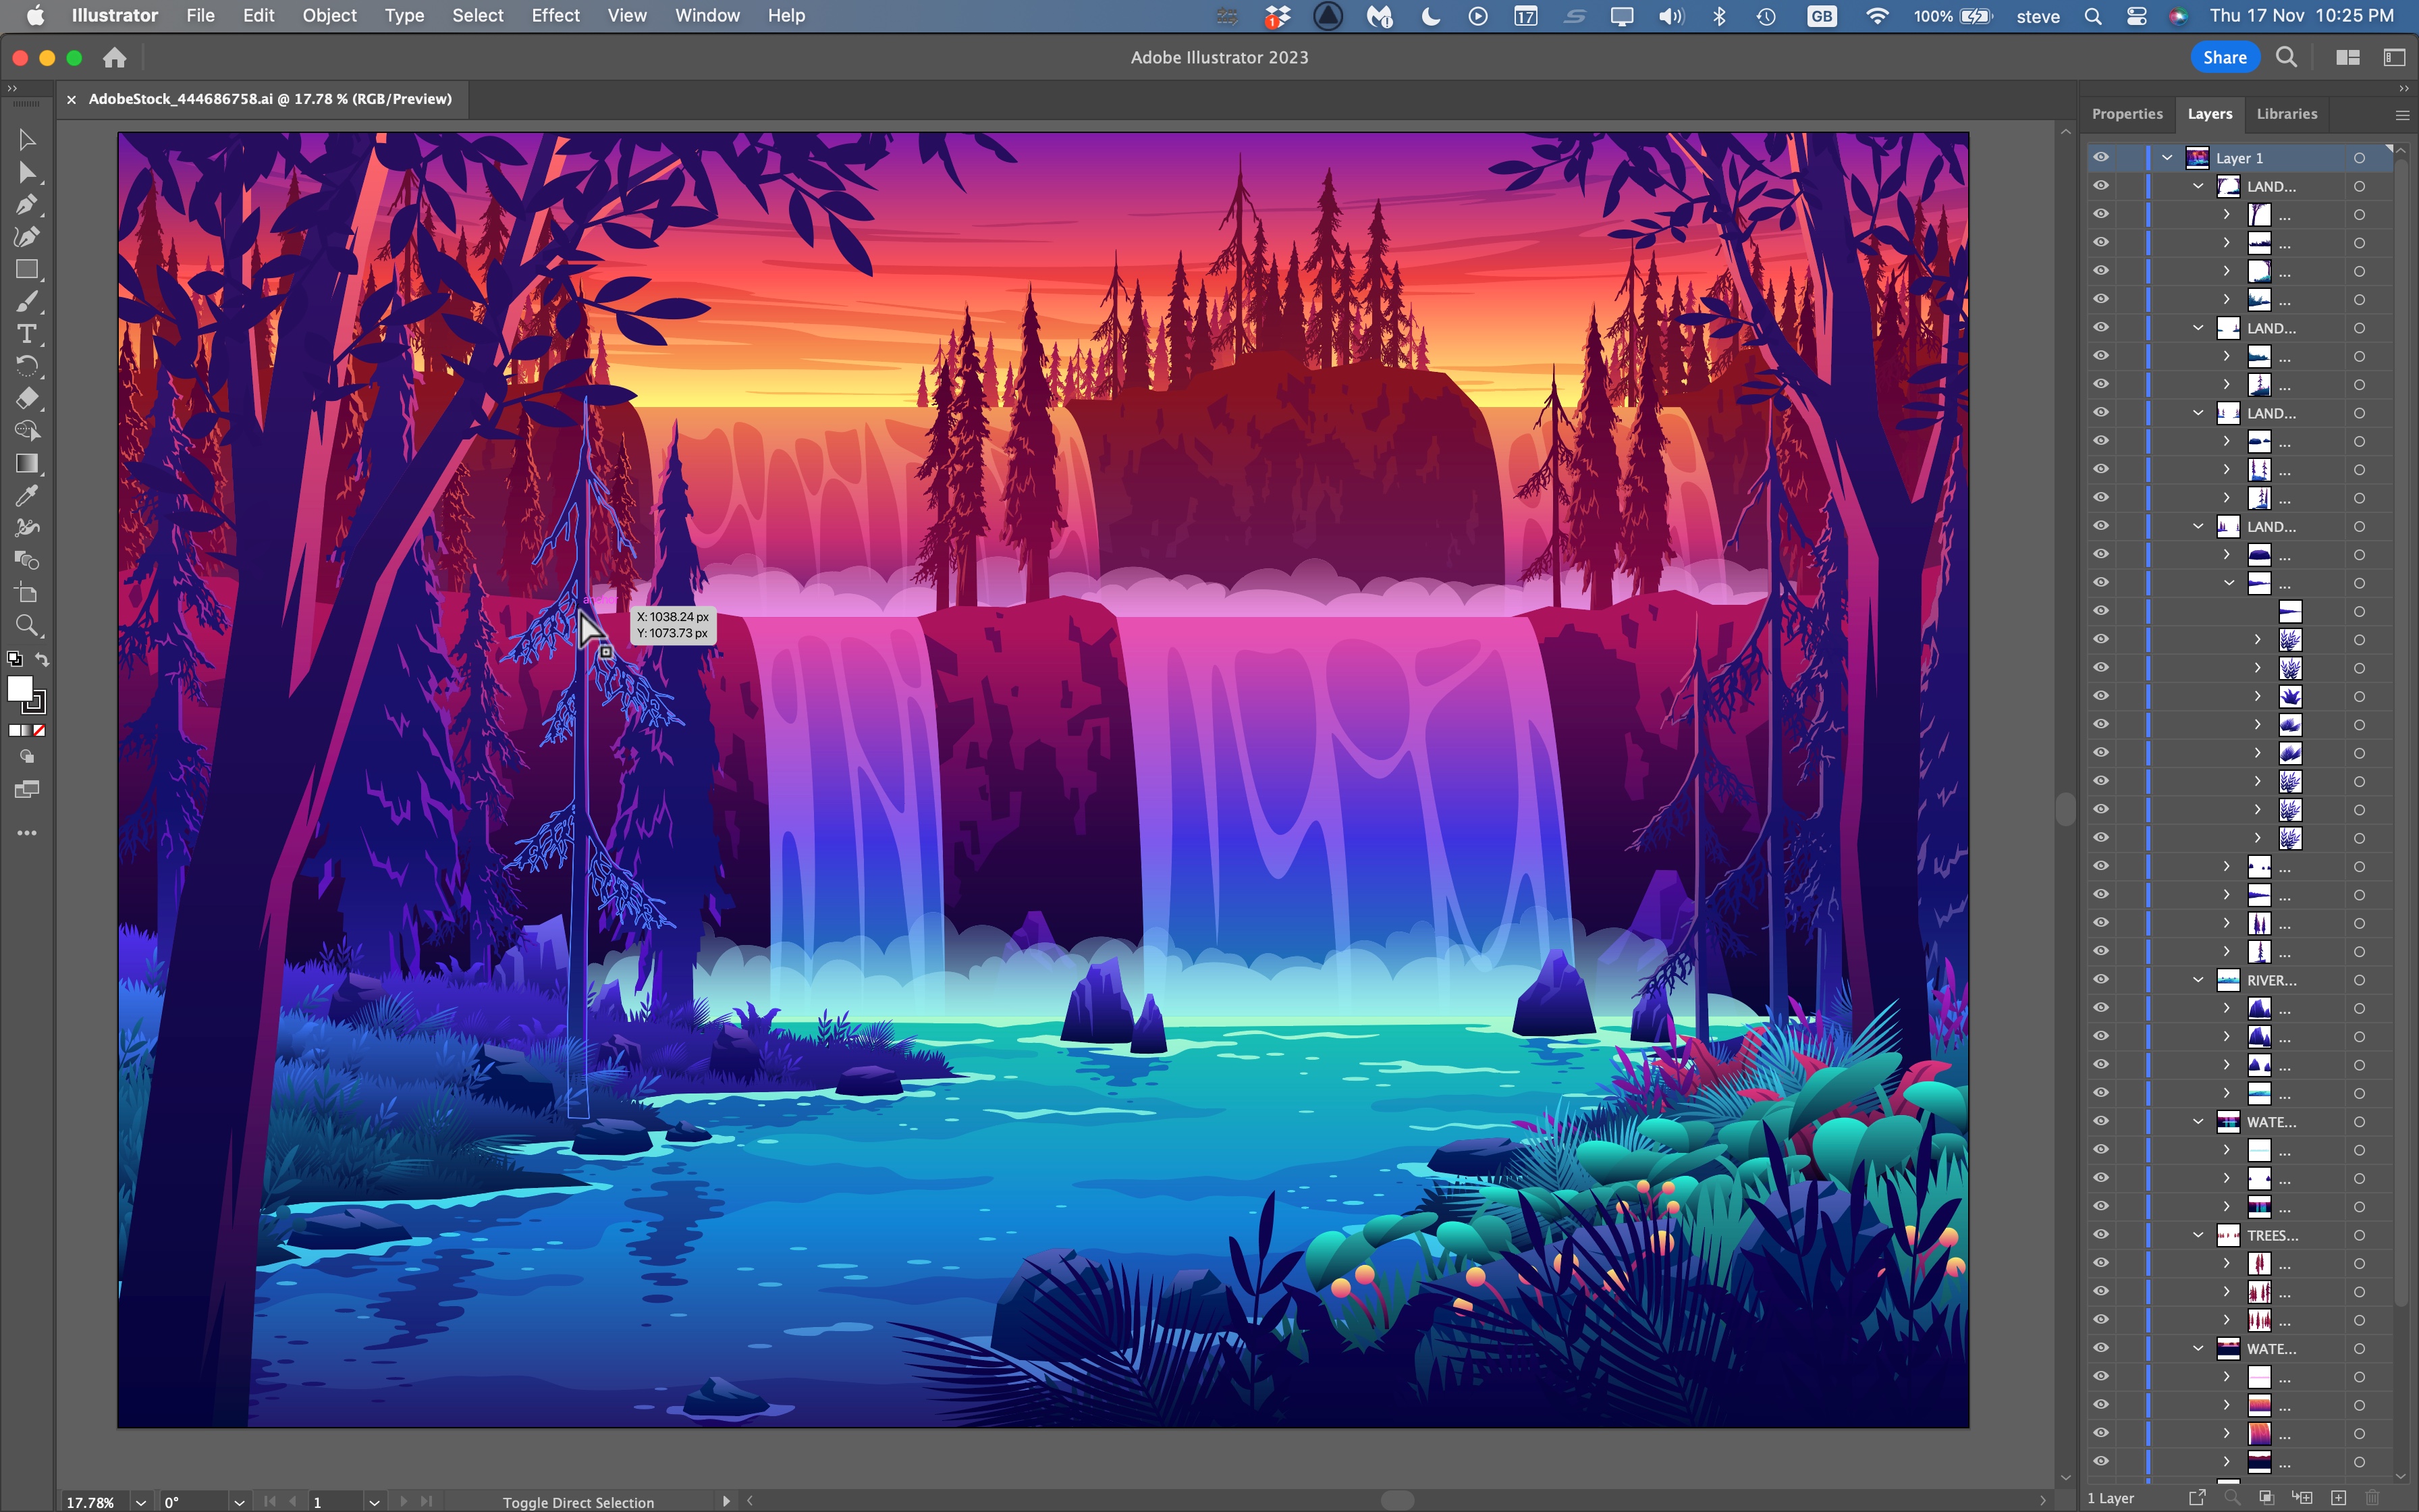Collapse the WATER layer group
This screenshot has height=1512, width=2419.
[x=2201, y=1122]
